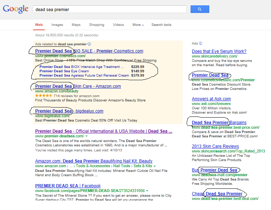Click the $149.99 price
The height and width of the screenshot is (210, 271).
[x=137, y=71]
